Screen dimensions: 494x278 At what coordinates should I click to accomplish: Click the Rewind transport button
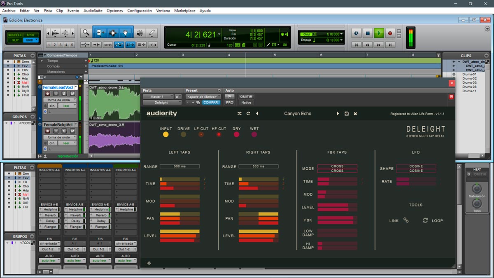[x=368, y=44]
